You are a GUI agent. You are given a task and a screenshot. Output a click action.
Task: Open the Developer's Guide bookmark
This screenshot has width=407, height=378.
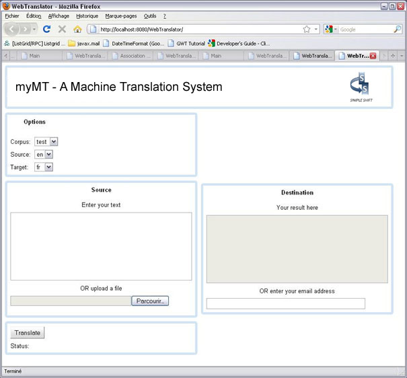(x=239, y=44)
